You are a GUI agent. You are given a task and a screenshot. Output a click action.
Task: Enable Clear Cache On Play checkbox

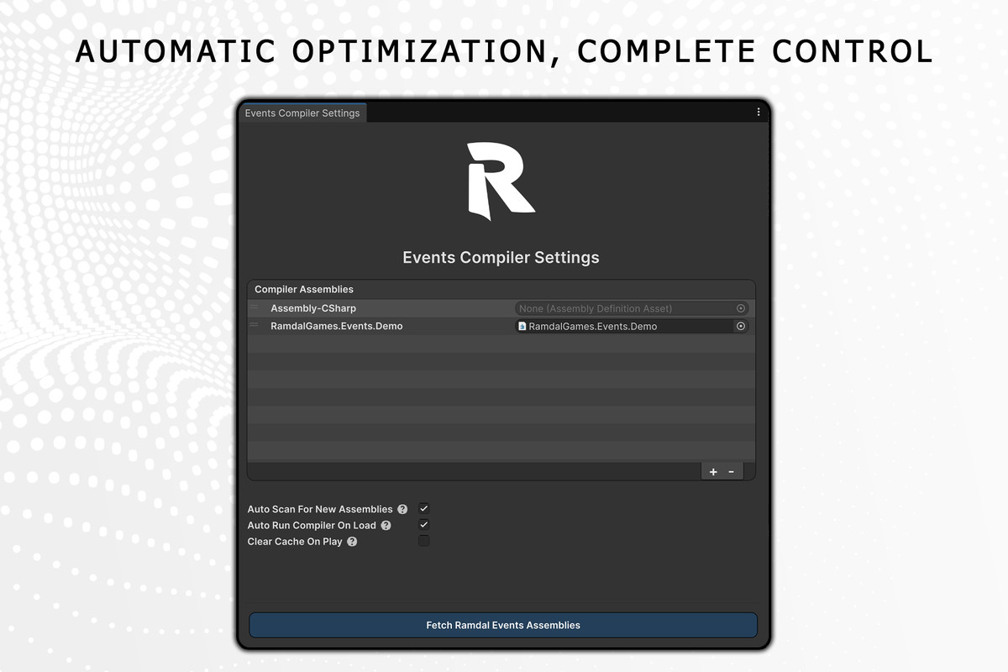(x=424, y=541)
